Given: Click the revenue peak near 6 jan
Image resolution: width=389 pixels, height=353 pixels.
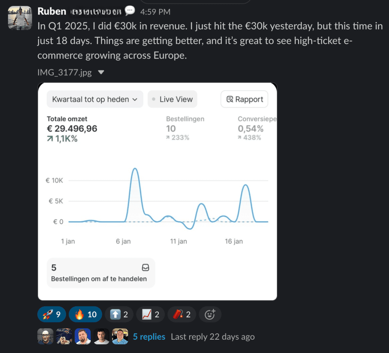Looking at the screenshot, I should coord(134,169).
